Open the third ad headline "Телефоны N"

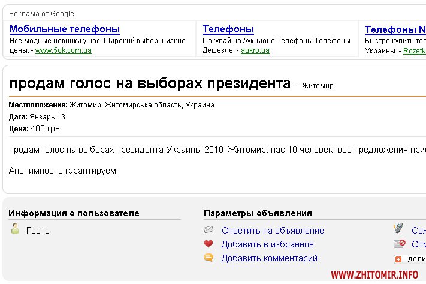click(395, 29)
